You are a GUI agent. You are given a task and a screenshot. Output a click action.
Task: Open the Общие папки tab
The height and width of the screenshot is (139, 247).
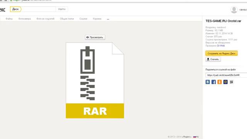[67, 19]
